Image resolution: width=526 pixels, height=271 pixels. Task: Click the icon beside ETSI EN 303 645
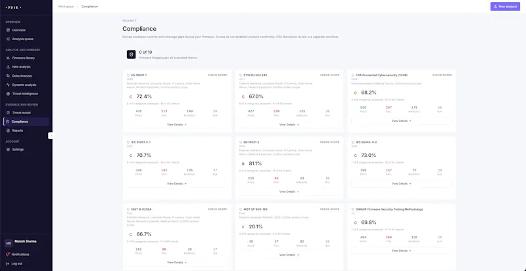pyautogui.click(x=241, y=75)
